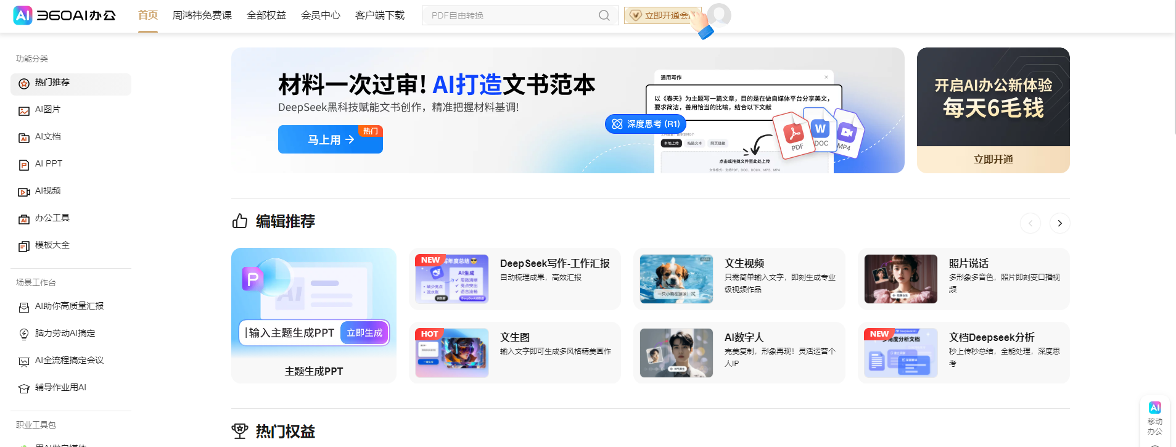This screenshot has width=1176, height=447.
Task: Click the 辅导作业用AI graduation cap icon
Action: click(x=24, y=389)
